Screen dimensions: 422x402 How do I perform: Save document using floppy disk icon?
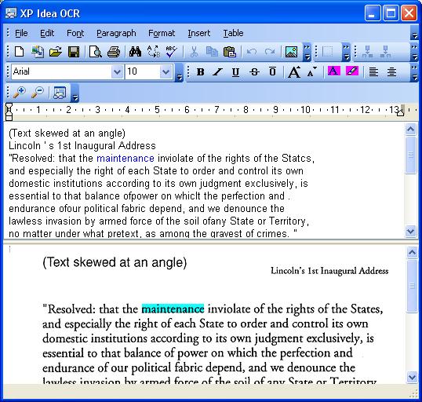[x=74, y=51]
